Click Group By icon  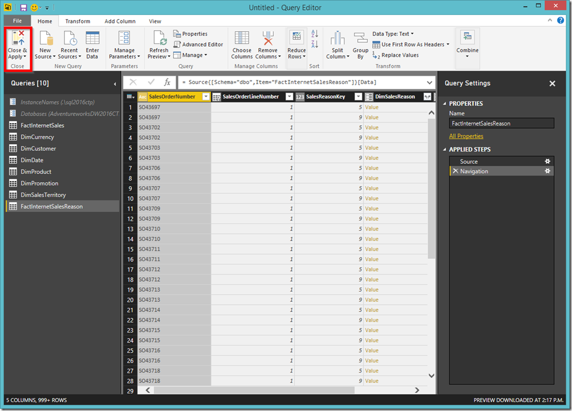click(361, 38)
